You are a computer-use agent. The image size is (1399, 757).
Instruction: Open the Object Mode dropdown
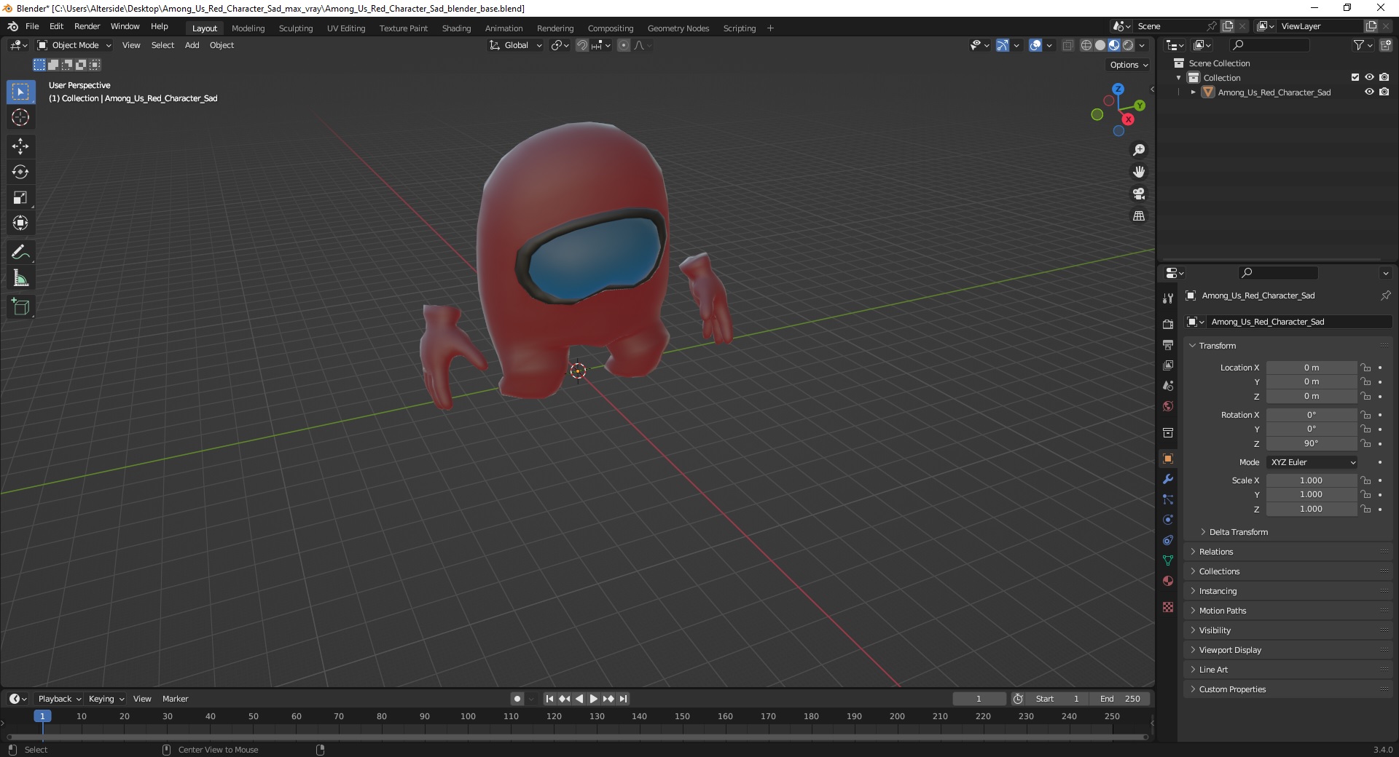pos(74,45)
